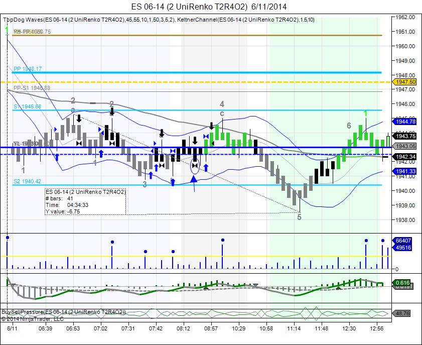Viewport: 422px width, 345px height.
Task: Click the 12:30 time axis label
Action: click(349, 328)
